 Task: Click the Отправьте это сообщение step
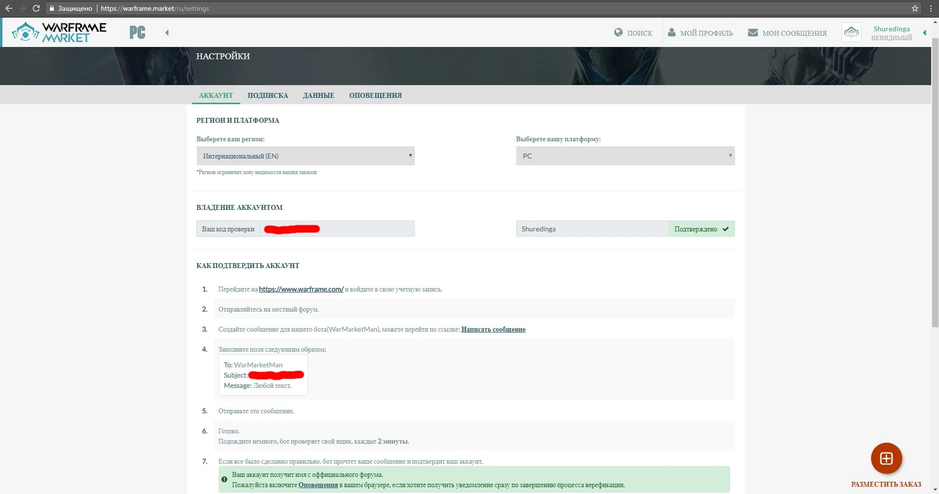(x=256, y=411)
